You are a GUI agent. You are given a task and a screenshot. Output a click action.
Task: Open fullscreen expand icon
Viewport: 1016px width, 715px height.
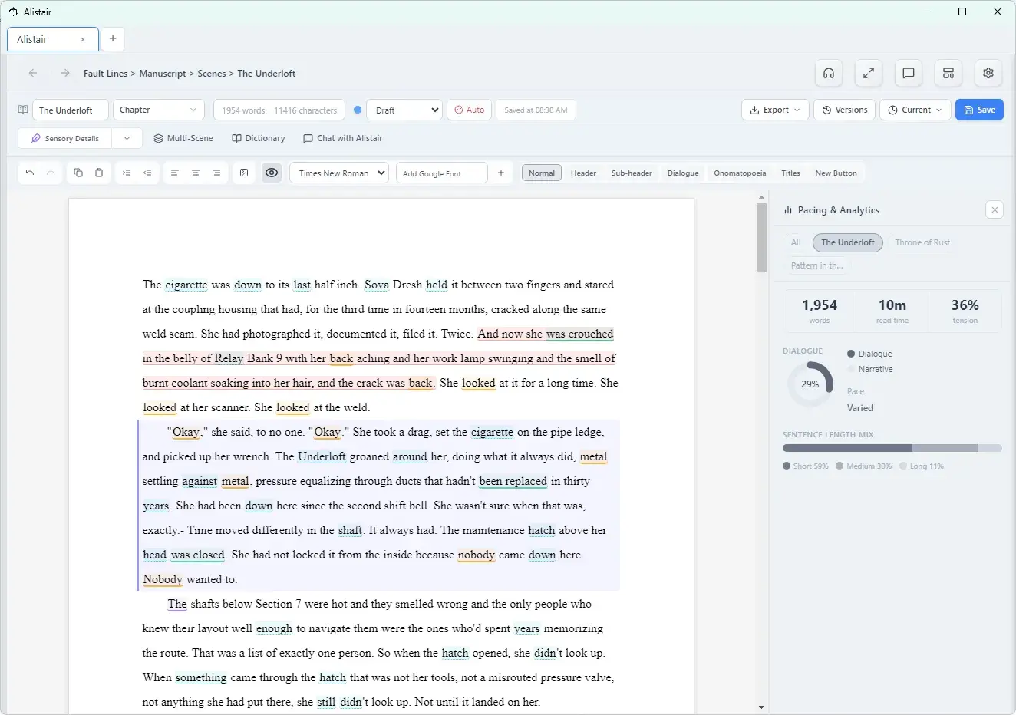click(869, 74)
